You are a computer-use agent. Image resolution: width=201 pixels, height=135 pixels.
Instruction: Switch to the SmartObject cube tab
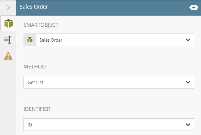(9, 23)
